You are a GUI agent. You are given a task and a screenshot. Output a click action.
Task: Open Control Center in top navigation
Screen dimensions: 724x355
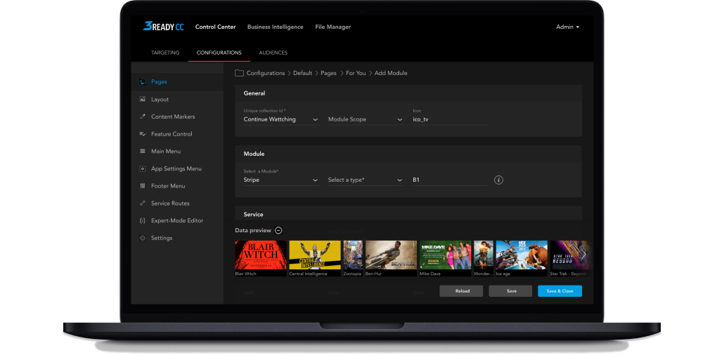[x=215, y=27]
